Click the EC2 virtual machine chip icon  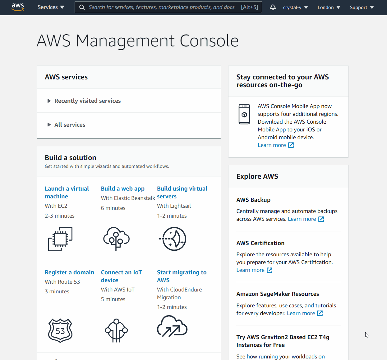click(60, 239)
